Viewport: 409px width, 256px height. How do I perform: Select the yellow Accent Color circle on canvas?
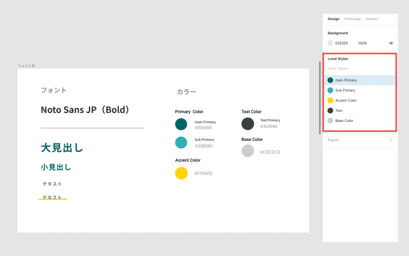pyautogui.click(x=181, y=173)
